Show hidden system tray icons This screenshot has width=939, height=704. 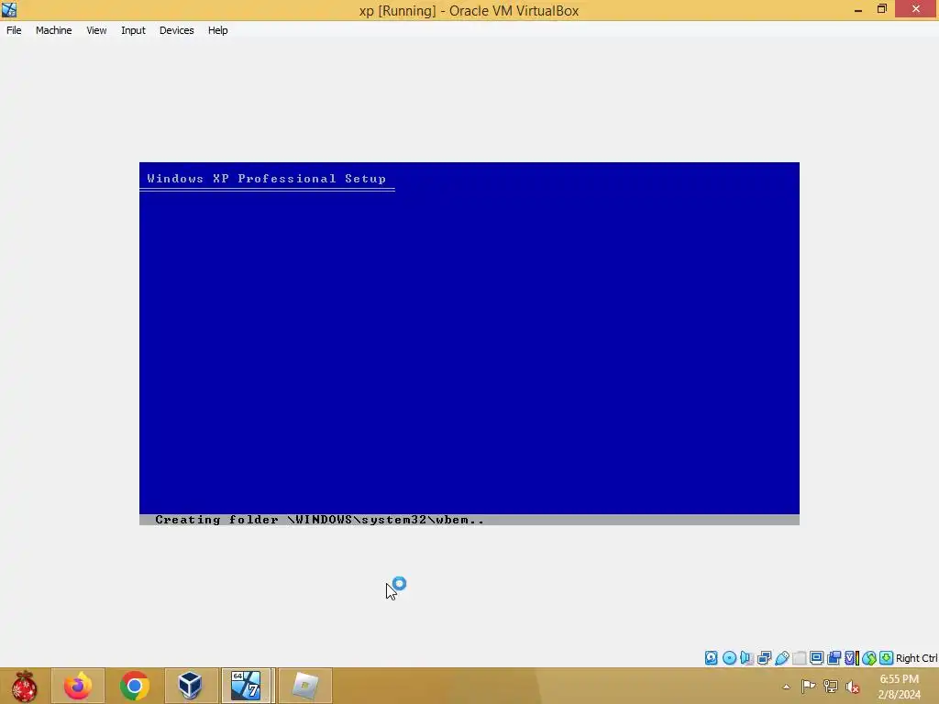(786, 687)
